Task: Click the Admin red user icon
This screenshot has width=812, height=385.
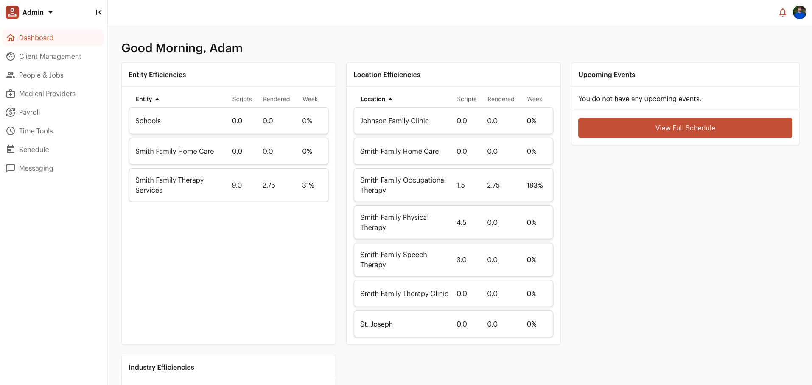Action: (12, 13)
